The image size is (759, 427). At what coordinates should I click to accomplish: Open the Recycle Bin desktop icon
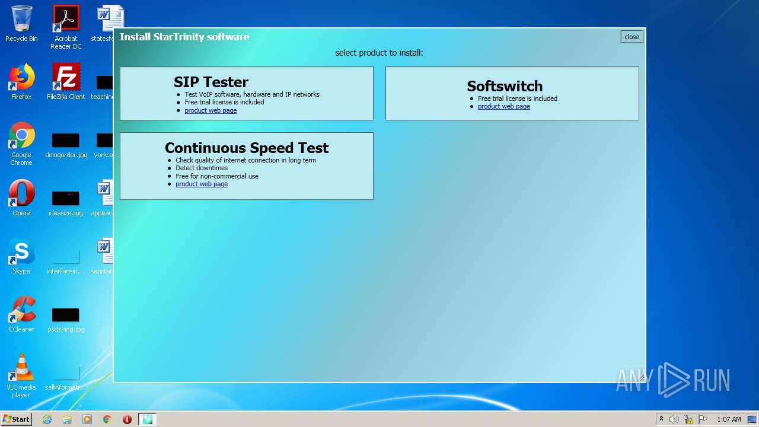pyautogui.click(x=21, y=24)
